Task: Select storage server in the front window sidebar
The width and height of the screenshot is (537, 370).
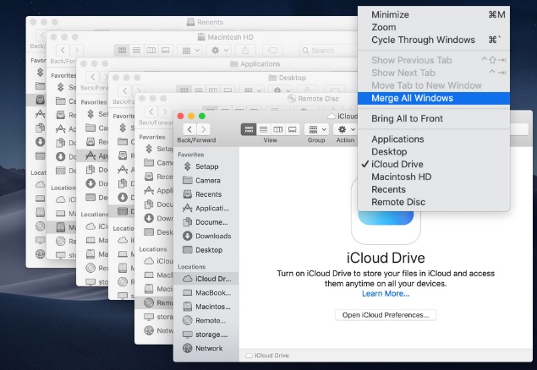Action: (206, 335)
